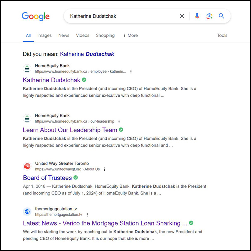Click the unitedwaygt.org About Us URL
The width and height of the screenshot is (251, 251).
pyautogui.click(x=67, y=169)
